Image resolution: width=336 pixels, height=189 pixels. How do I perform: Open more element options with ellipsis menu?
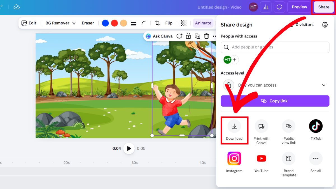point(215,36)
